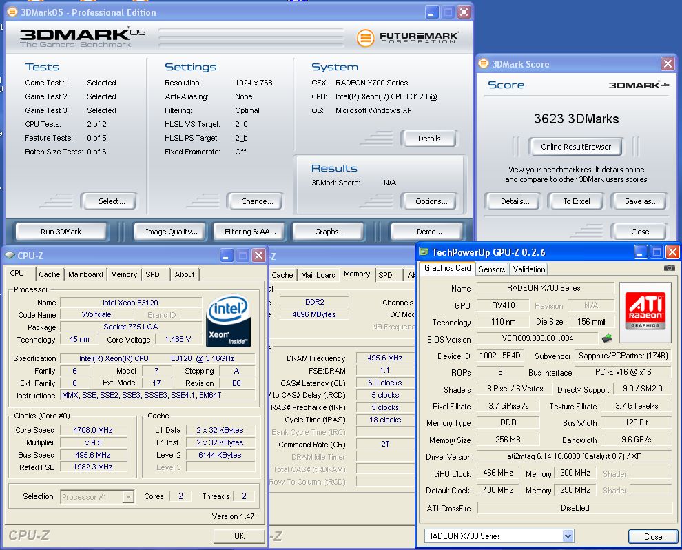Click the 3DMark Score window title icon
682x550 pixels.
pos(483,63)
